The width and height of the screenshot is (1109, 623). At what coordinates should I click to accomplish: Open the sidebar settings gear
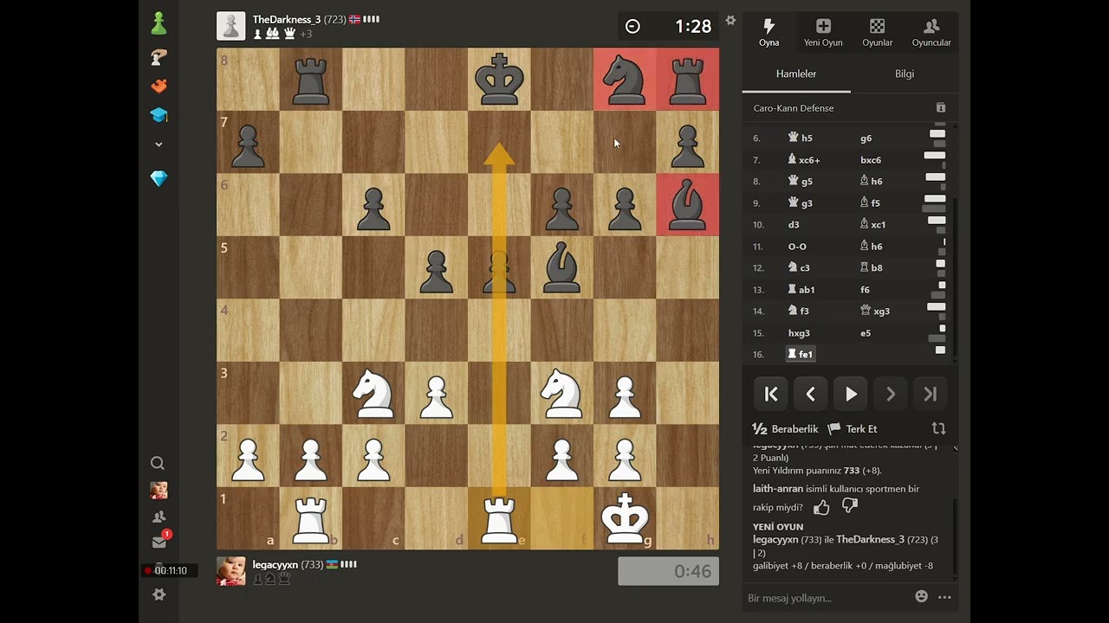tap(159, 594)
